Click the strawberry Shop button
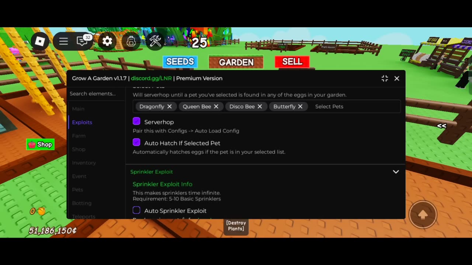 pyautogui.click(x=41, y=145)
